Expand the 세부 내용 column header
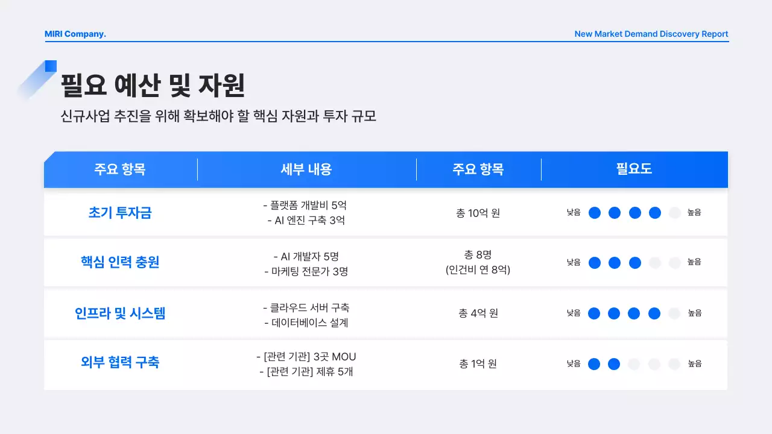772x434 pixels. tap(306, 169)
